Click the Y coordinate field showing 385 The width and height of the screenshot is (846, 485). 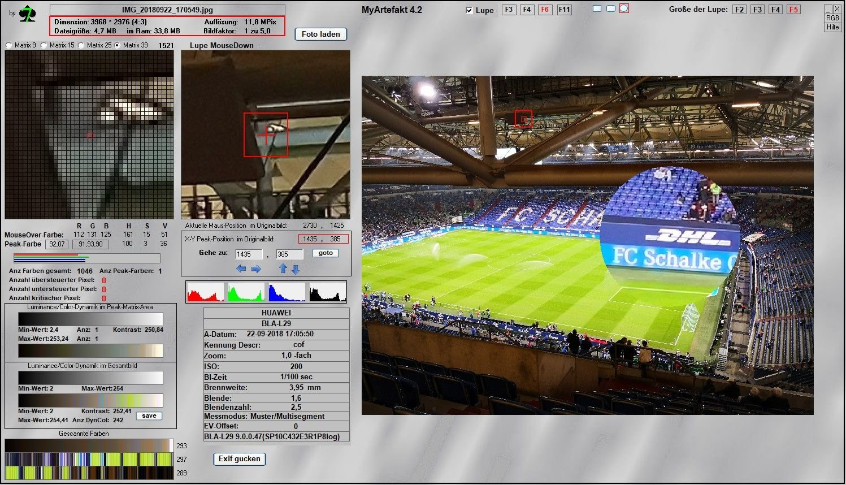pyautogui.click(x=289, y=254)
